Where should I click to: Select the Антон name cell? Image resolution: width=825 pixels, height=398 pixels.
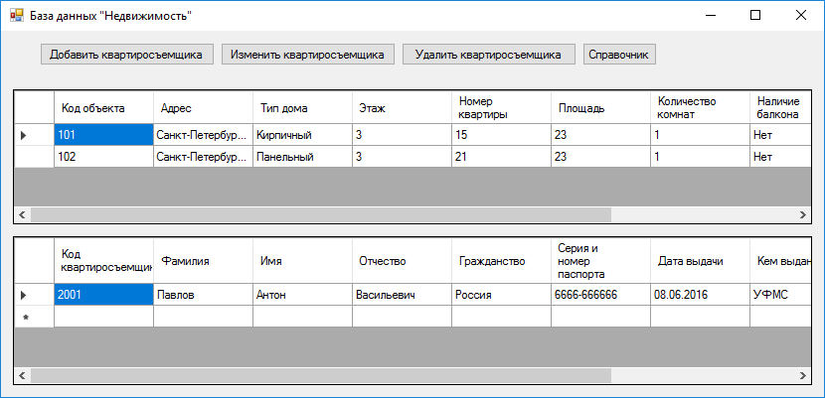(x=302, y=295)
